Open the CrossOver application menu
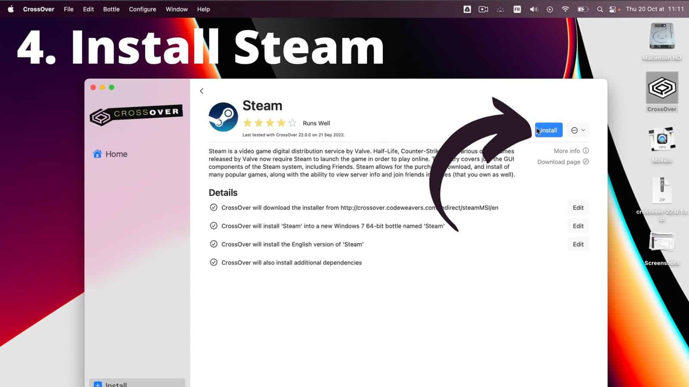The image size is (689, 387). (39, 9)
